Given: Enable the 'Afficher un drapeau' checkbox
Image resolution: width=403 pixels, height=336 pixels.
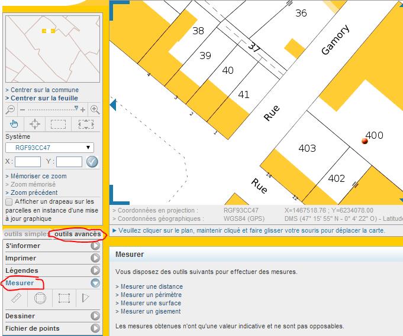Looking at the screenshot, I should (x=9, y=202).
